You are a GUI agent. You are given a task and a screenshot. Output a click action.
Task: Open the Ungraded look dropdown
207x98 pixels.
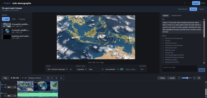coord(81,69)
